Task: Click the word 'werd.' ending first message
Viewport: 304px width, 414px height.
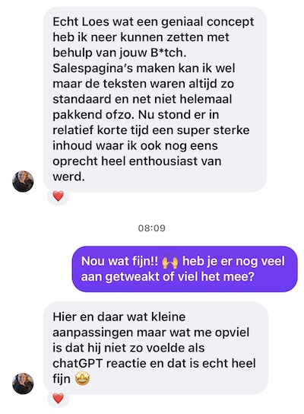Action: click(69, 177)
